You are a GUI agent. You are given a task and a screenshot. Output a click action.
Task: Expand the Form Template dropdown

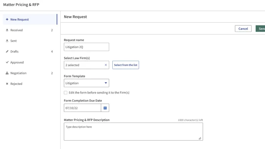click(x=106, y=83)
